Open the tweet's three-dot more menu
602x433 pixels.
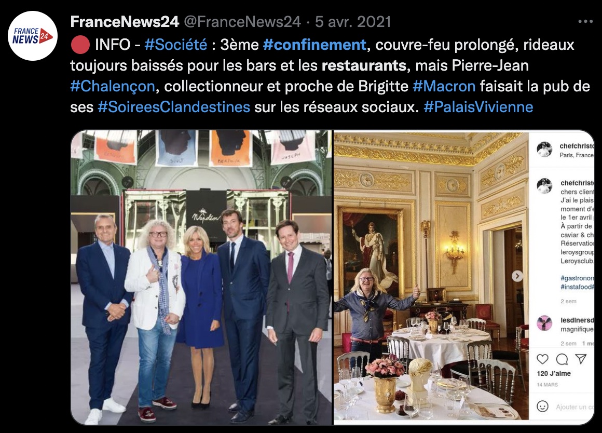click(585, 21)
